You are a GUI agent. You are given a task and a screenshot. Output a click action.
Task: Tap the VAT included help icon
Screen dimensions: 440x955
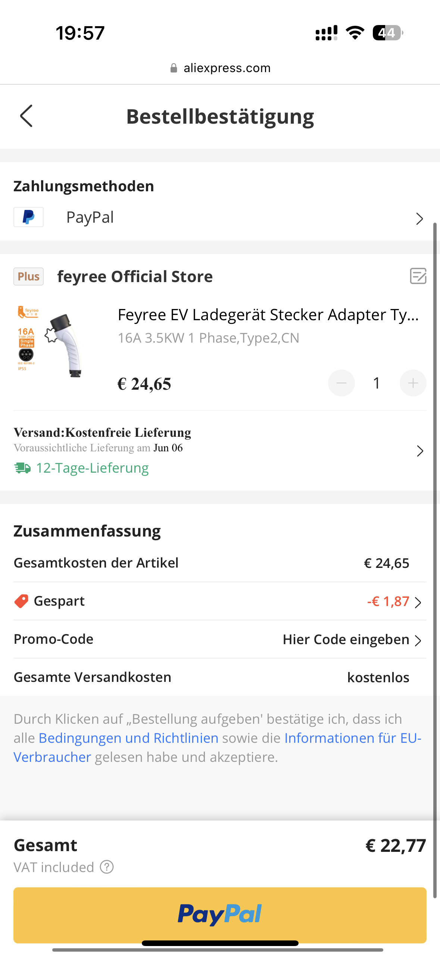(x=107, y=867)
